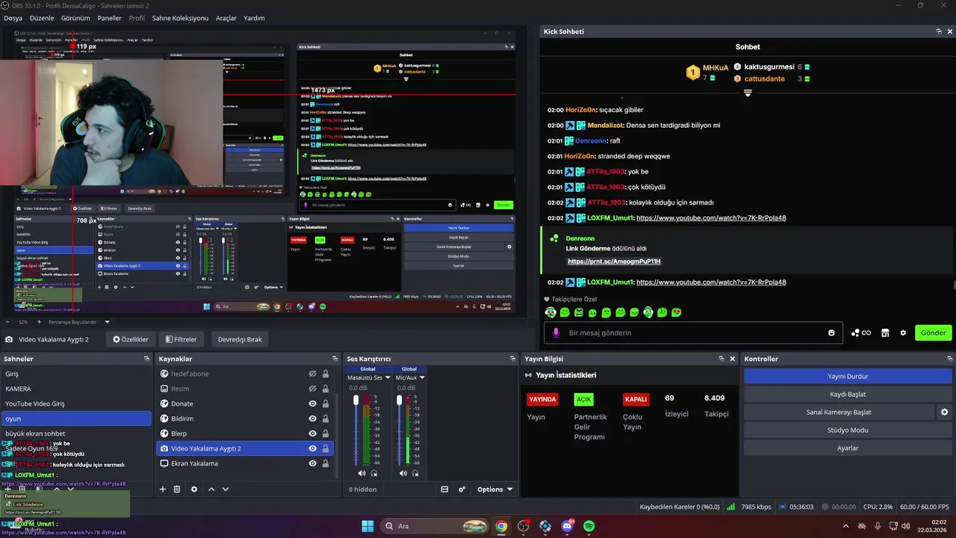The height and width of the screenshot is (538, 956).
Task: Undock the Yayın Bilgisi panel
Action: coord(721,359)
